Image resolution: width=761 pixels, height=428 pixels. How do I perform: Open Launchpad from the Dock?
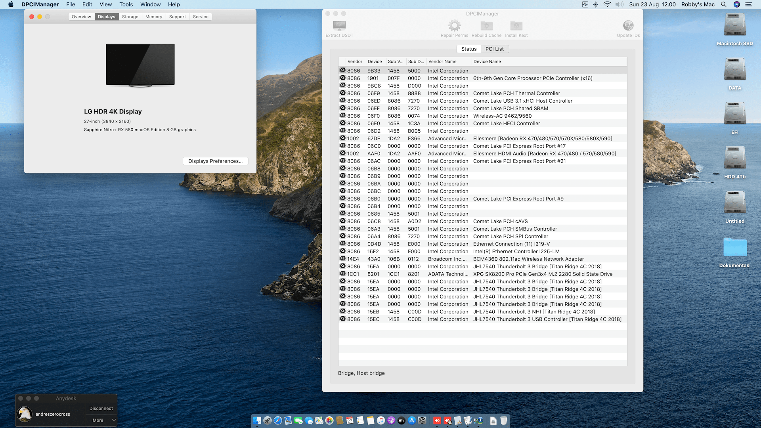click(268, 420)
